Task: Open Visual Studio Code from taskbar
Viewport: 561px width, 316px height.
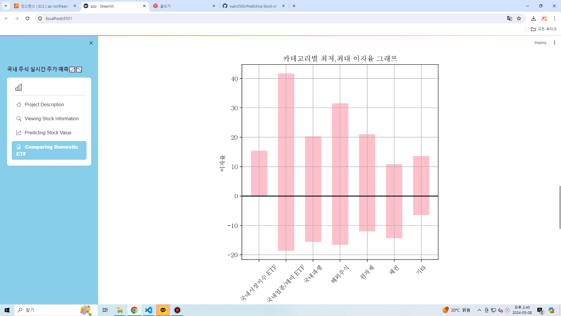Action: pos(149,310)
